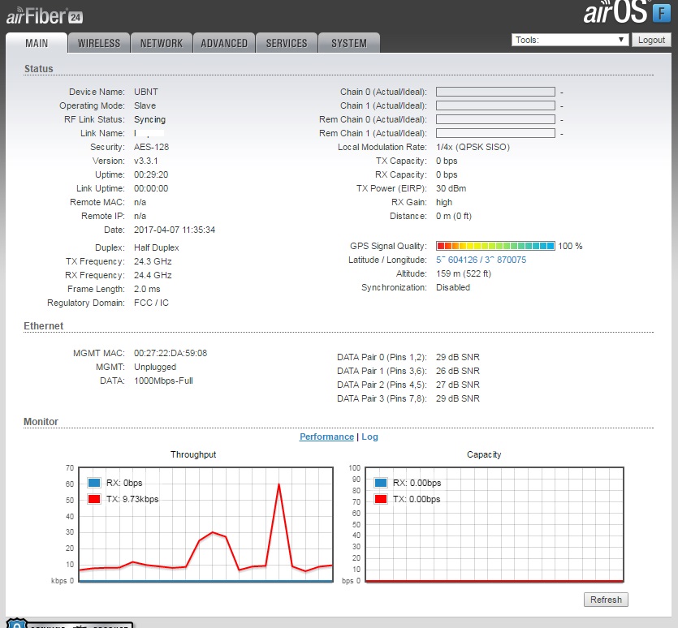The height and width of the screenshot is (628, 678).
Task: Click the RF Link Status value Syncing
Action: click(149, 119)
